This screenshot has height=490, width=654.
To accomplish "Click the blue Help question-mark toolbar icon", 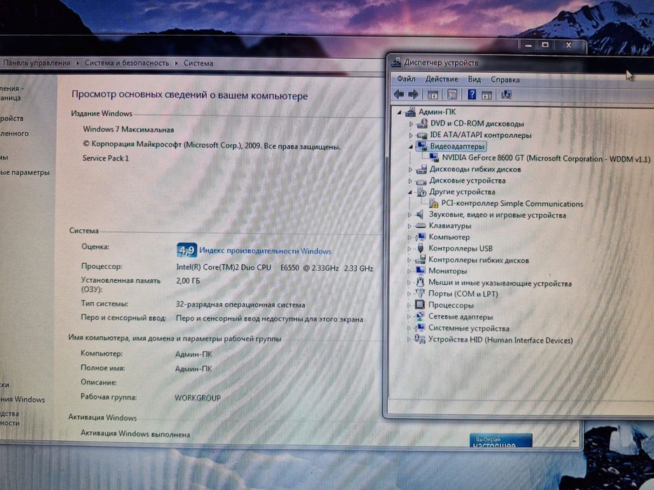I will point(472,94).
